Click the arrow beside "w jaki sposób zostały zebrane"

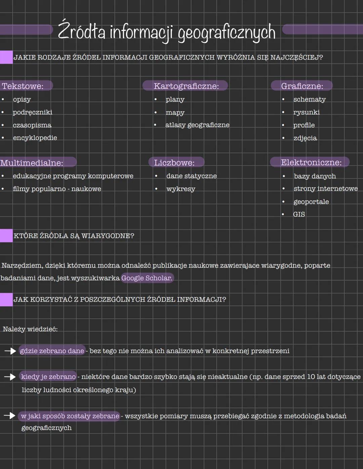10,416
